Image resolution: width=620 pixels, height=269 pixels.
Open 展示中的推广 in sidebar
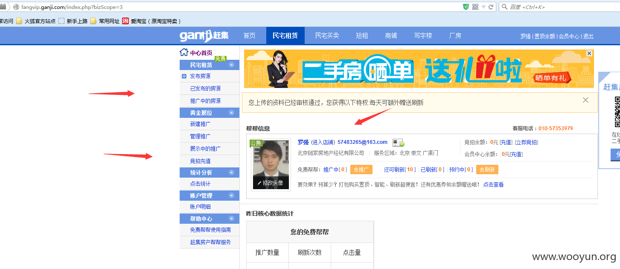tap(206, 149)
